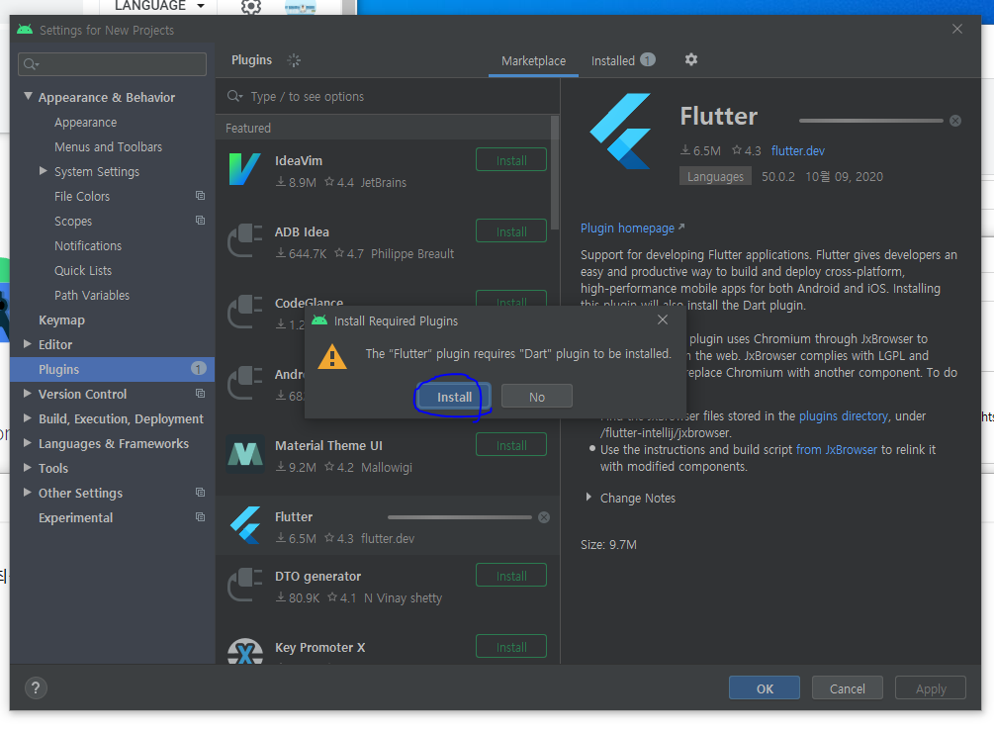
Task: Switch to the Marketplace tab
Action: (x=533, y=61)
